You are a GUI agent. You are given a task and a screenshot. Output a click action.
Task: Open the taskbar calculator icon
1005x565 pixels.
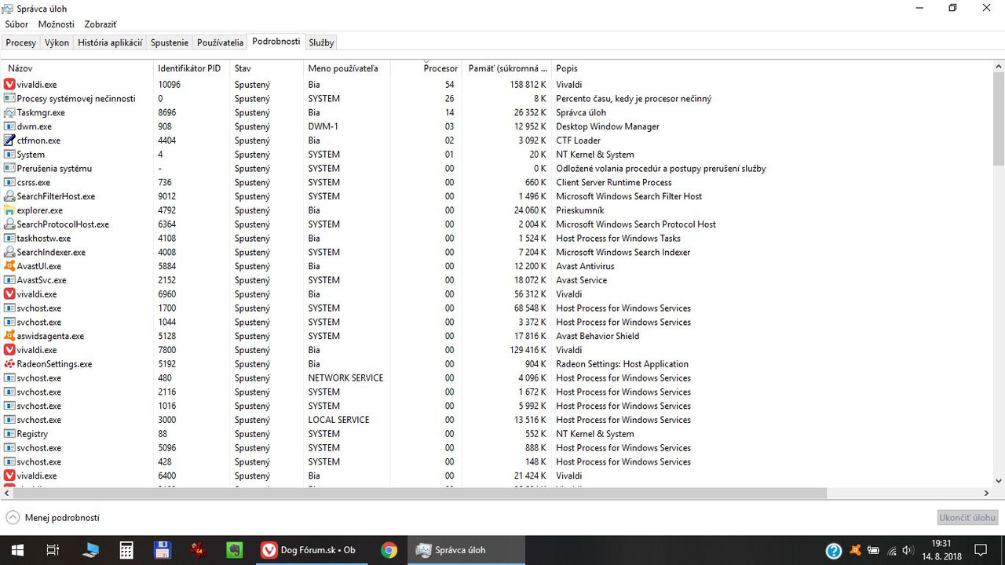point(126,550)
